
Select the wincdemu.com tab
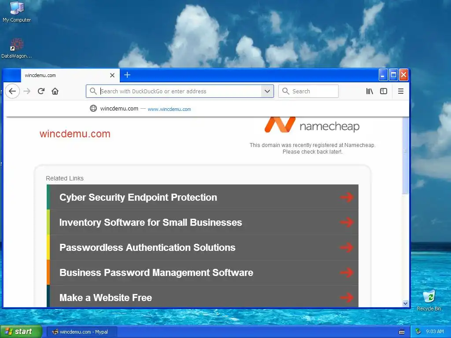point(70,75)
